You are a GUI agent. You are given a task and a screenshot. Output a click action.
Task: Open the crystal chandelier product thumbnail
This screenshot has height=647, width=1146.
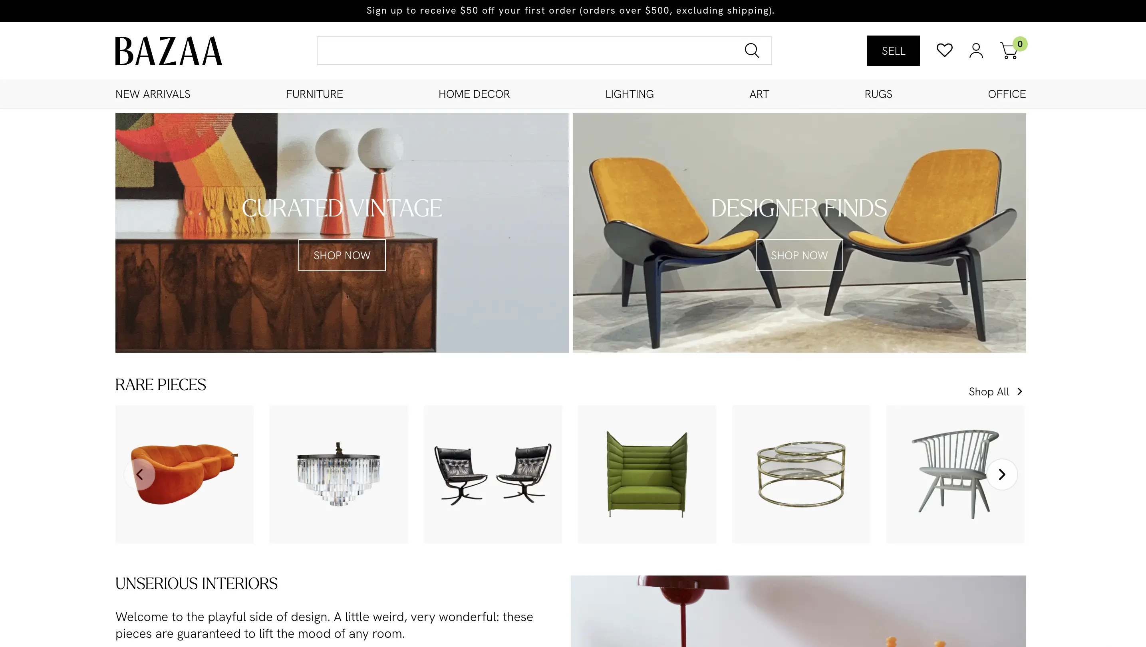click(x=339, y=474)
